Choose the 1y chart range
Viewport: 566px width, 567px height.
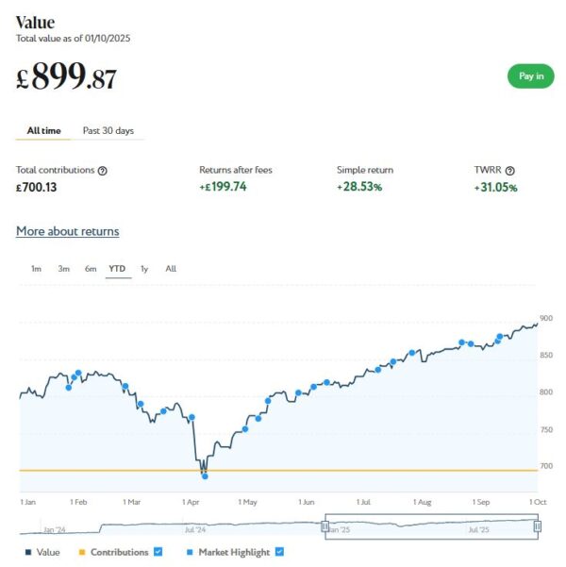click(x=144, y=269)
